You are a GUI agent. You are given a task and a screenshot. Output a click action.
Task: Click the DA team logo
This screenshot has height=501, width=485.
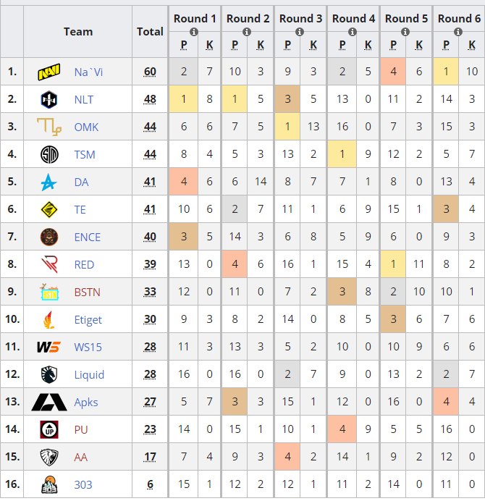click(48, 182)
